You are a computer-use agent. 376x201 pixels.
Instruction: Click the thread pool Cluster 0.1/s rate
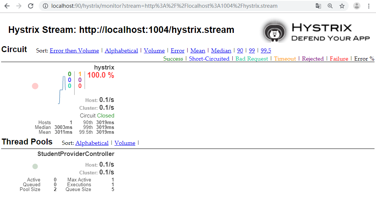(x=107, y=172)
